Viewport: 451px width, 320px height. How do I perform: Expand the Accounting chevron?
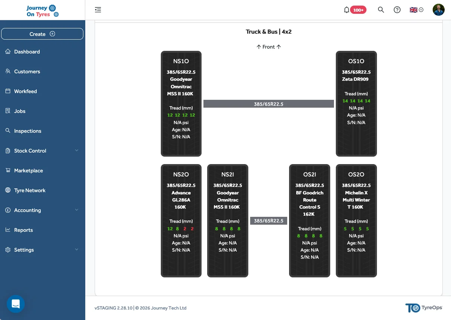(x=77, y=210)
